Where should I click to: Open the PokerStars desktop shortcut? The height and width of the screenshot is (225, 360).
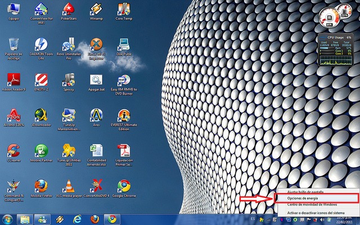(x=69, y=10)
